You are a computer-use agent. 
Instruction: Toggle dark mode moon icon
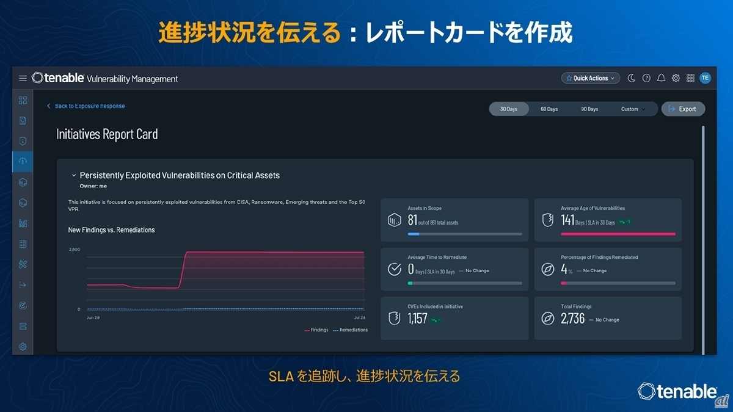tap(632, 78)
